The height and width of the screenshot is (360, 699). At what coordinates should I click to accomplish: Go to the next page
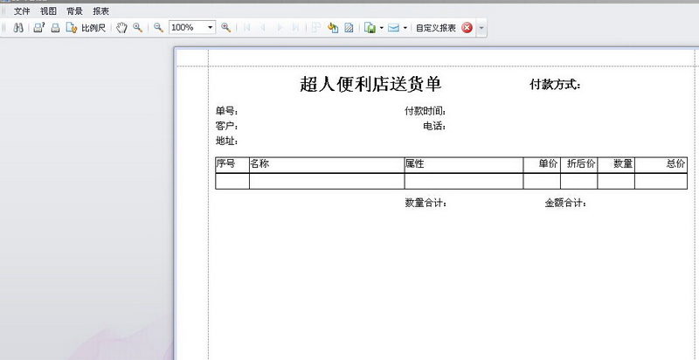coord(280,28)
